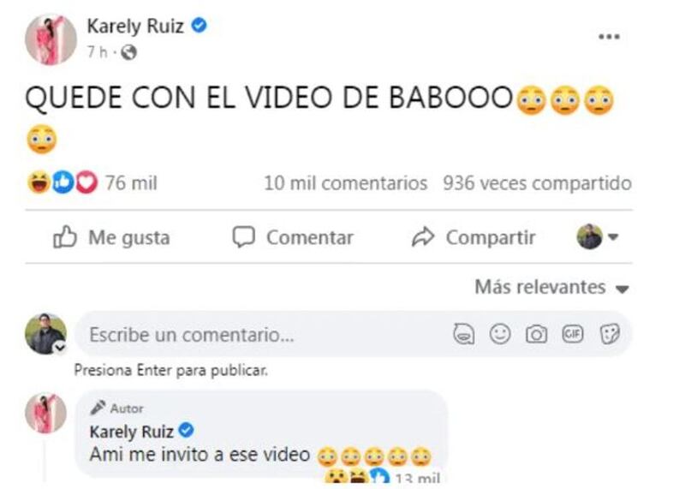The width and height of the screenshot is (685, 489).
Task: Attach a photo using the camera icon
Action: [537, 334]
